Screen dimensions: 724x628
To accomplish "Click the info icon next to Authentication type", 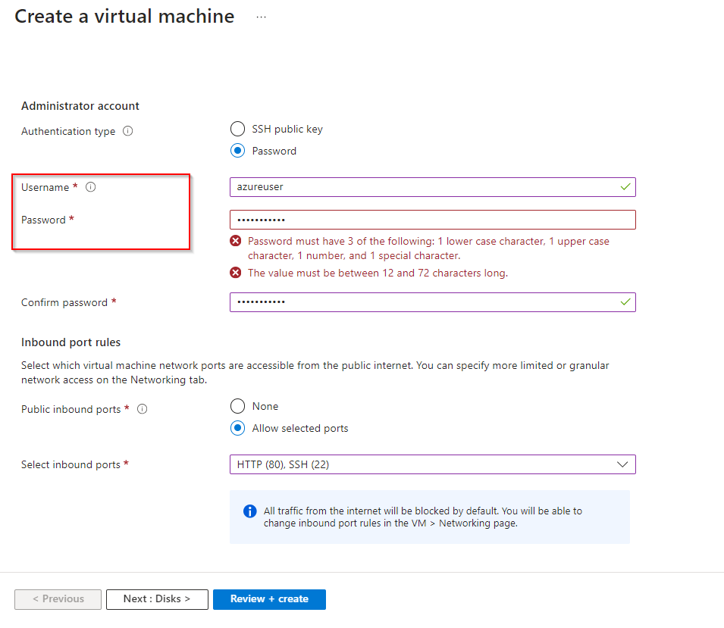I will coord(128,131).
